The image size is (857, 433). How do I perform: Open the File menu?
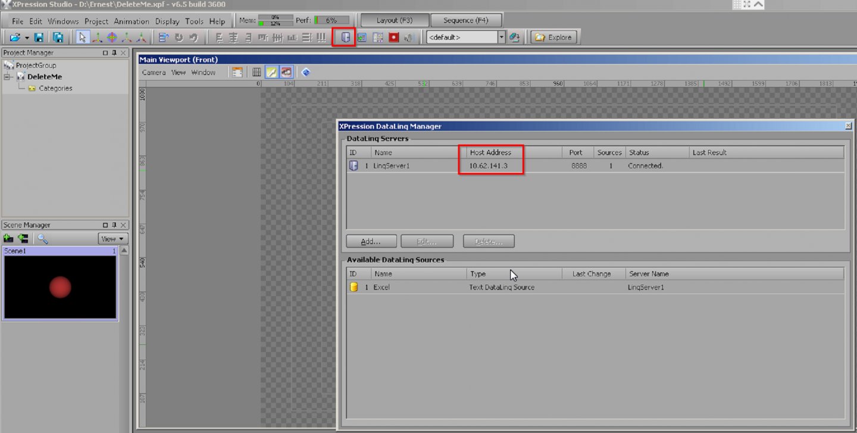18,21
